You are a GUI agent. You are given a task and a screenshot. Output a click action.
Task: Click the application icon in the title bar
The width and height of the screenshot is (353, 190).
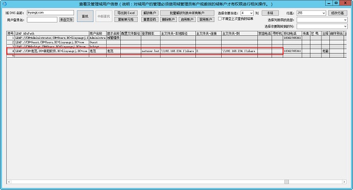tap(5, 4)
